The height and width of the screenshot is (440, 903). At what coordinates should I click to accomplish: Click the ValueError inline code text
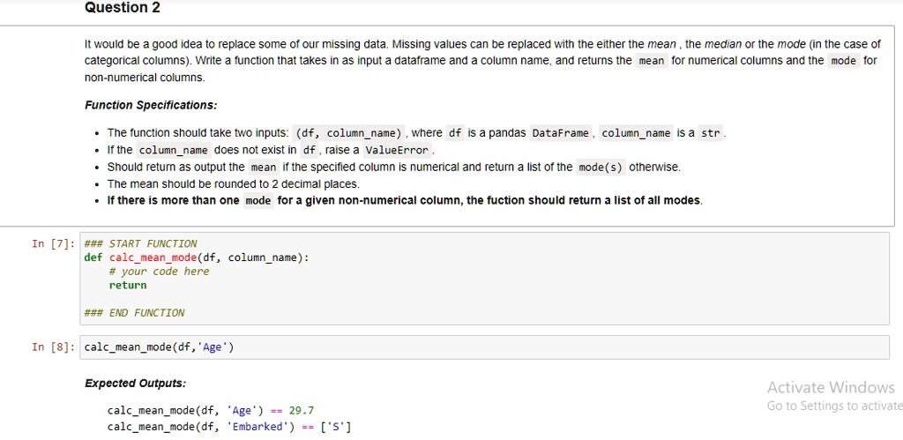click(398, 150)
